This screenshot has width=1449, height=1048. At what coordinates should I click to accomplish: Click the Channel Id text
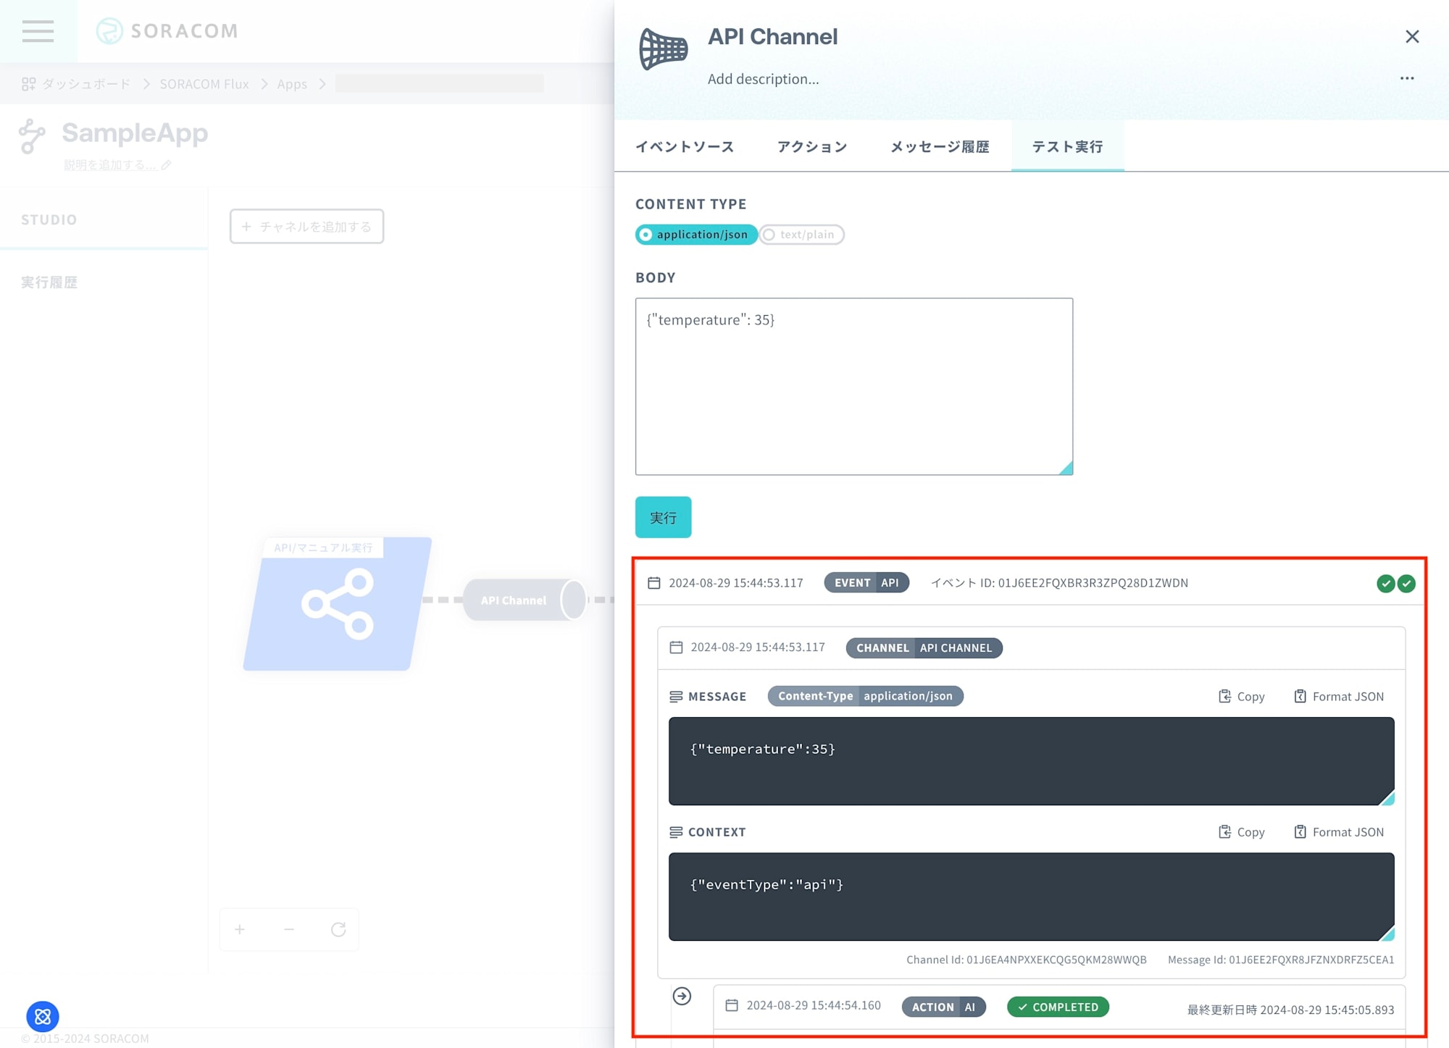1027,960
